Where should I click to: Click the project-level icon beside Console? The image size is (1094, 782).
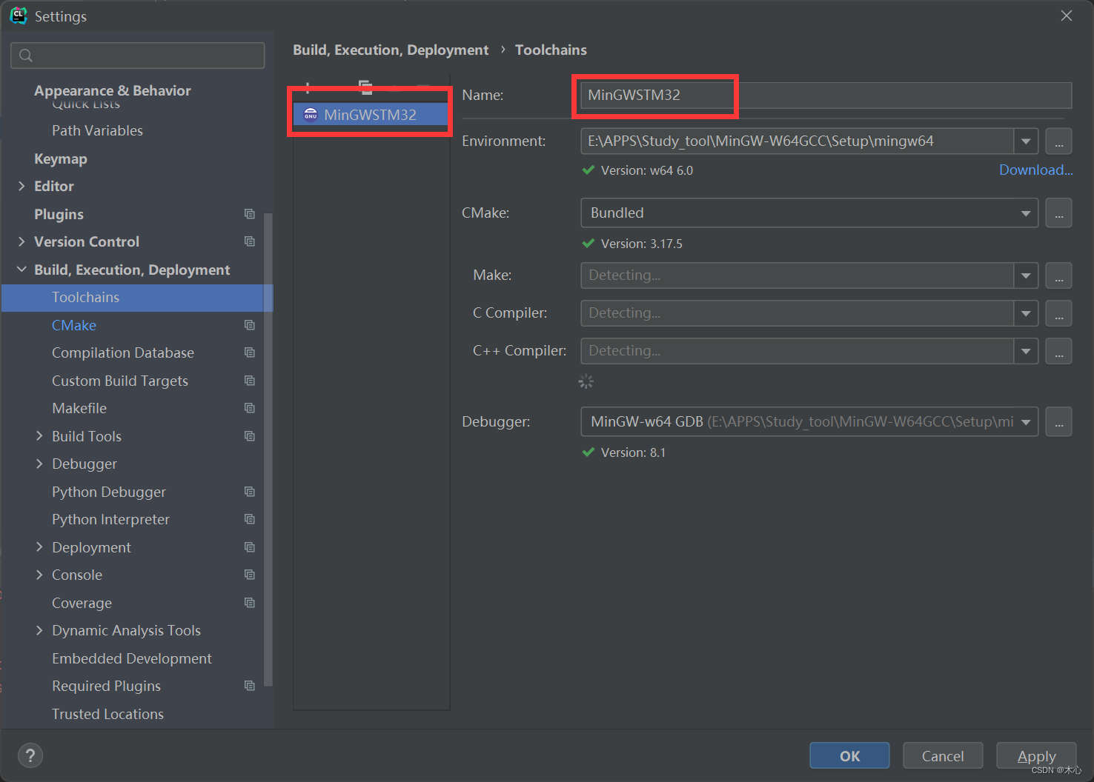coord(250,575)
